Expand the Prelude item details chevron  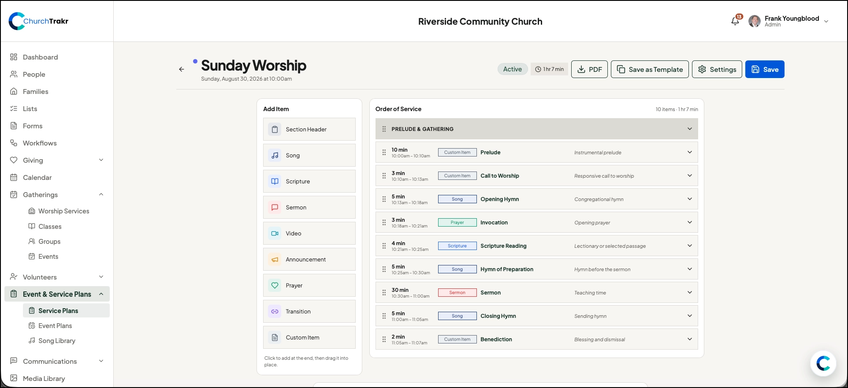pyautogui.click(x=690, y=152)
